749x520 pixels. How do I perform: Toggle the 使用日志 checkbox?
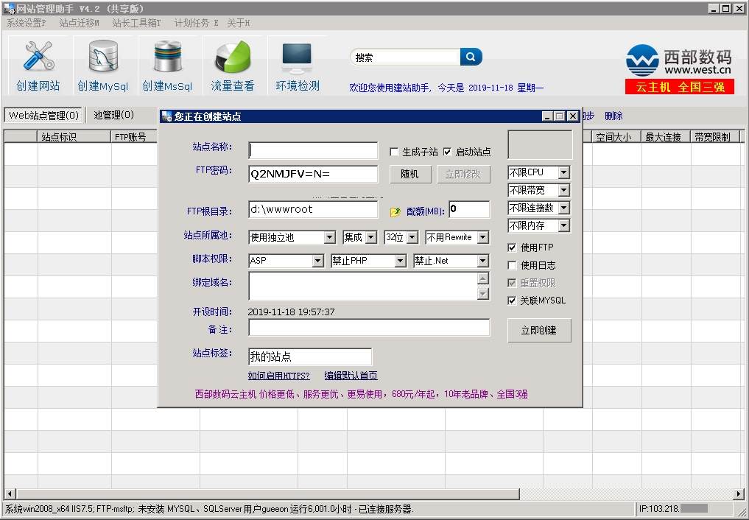513,265
